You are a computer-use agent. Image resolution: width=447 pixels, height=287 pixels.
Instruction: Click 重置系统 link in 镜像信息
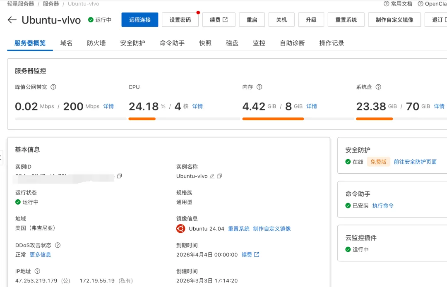point(239,229)
